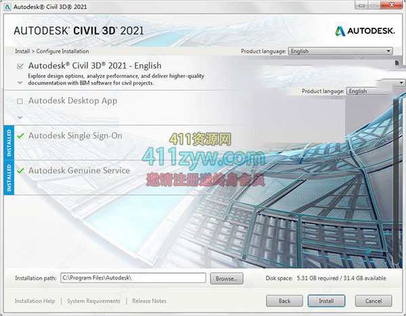Toggle the Autodesk Civil 3D 2021 checkbox
Image resolution: width=406 pixels, height=316 pixels.
click(20, 66)
